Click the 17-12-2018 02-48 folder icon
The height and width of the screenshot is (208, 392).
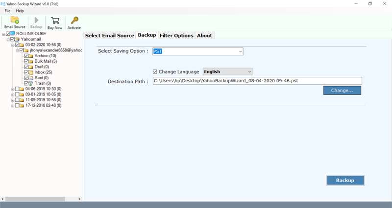tap(22, 105)
